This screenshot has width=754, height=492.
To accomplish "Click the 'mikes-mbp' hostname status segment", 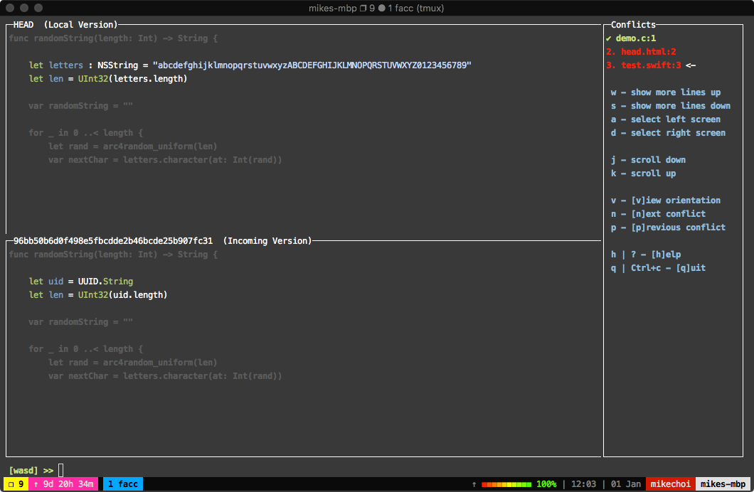I will click(x=723, y=484).
